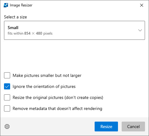Check the Remove metadata checkbox
The width and height of the screenshot is (149, 136).
[x=7, y=108]
